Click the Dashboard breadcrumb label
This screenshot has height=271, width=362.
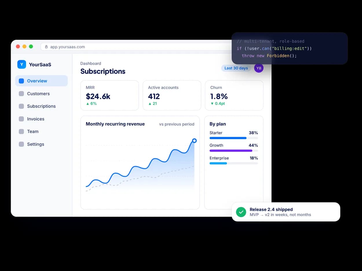pyautogui.click(x=91, y=63)
